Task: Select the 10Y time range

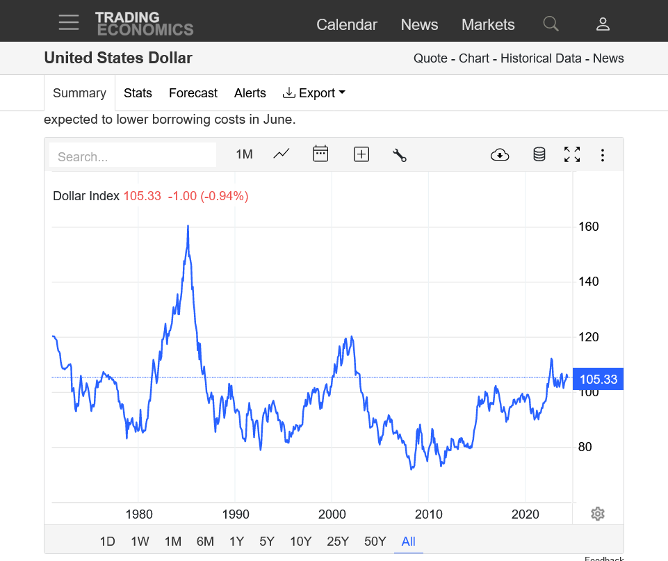Action: [x=301, y=542]
